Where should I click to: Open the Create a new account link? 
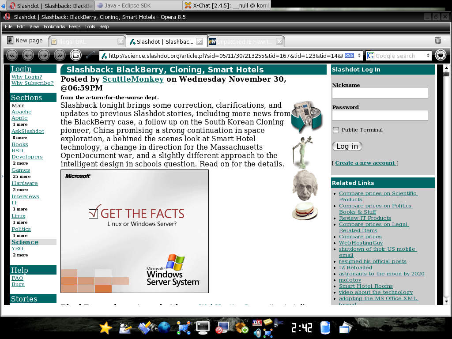click(x=365, y=163)
